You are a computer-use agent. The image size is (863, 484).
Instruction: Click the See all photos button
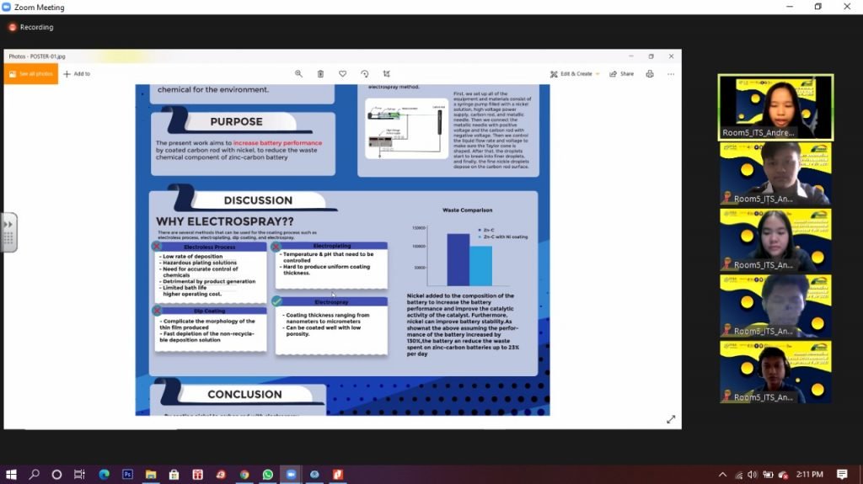[31, 74]
